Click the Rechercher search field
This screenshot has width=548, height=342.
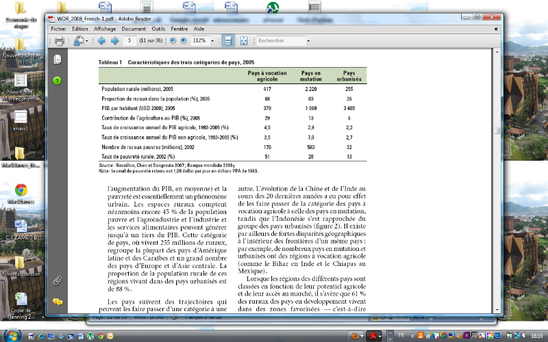coord(281,40)
